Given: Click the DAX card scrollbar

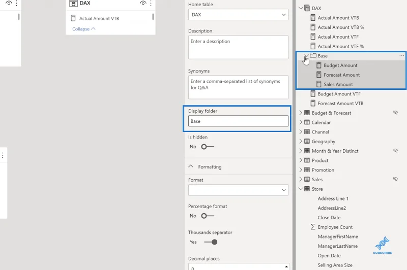Looking at the screenshot, I should [x=153, y=17].
